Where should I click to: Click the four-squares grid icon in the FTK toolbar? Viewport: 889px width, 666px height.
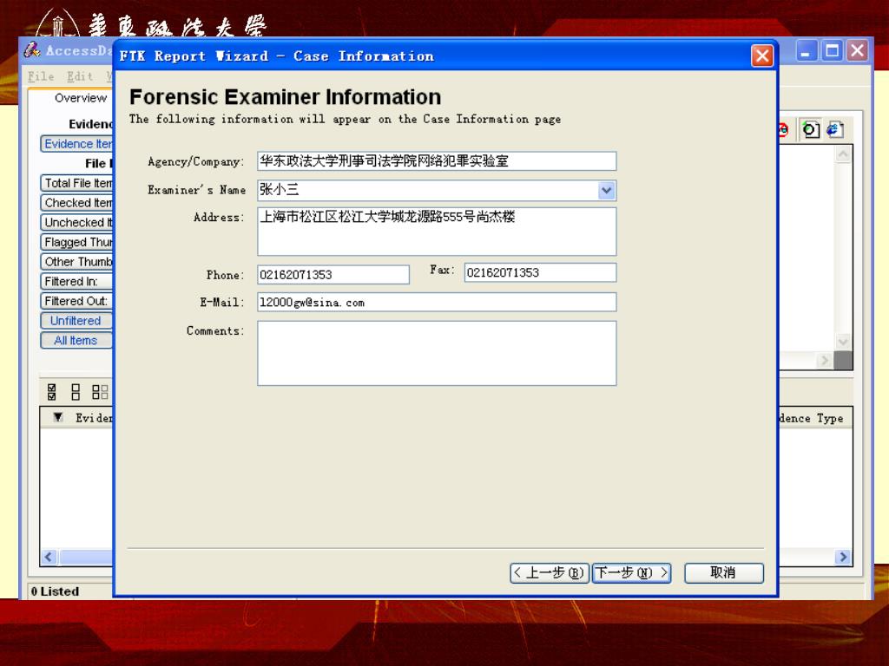click(x=100, y=391)
